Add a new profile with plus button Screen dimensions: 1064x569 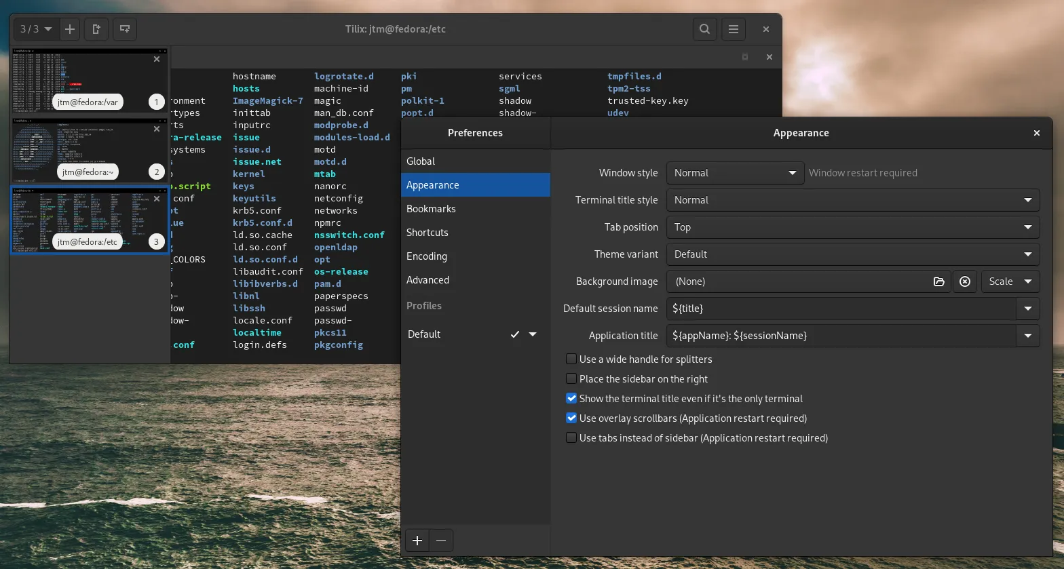coord(417,541)
